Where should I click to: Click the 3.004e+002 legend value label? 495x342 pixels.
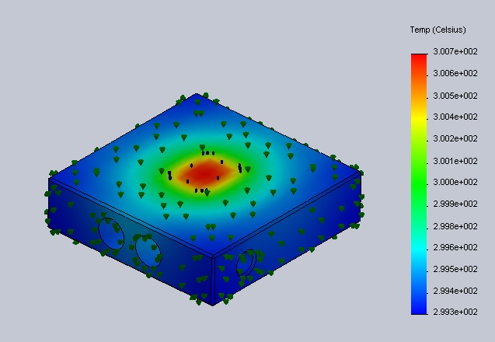click(455, 117)
